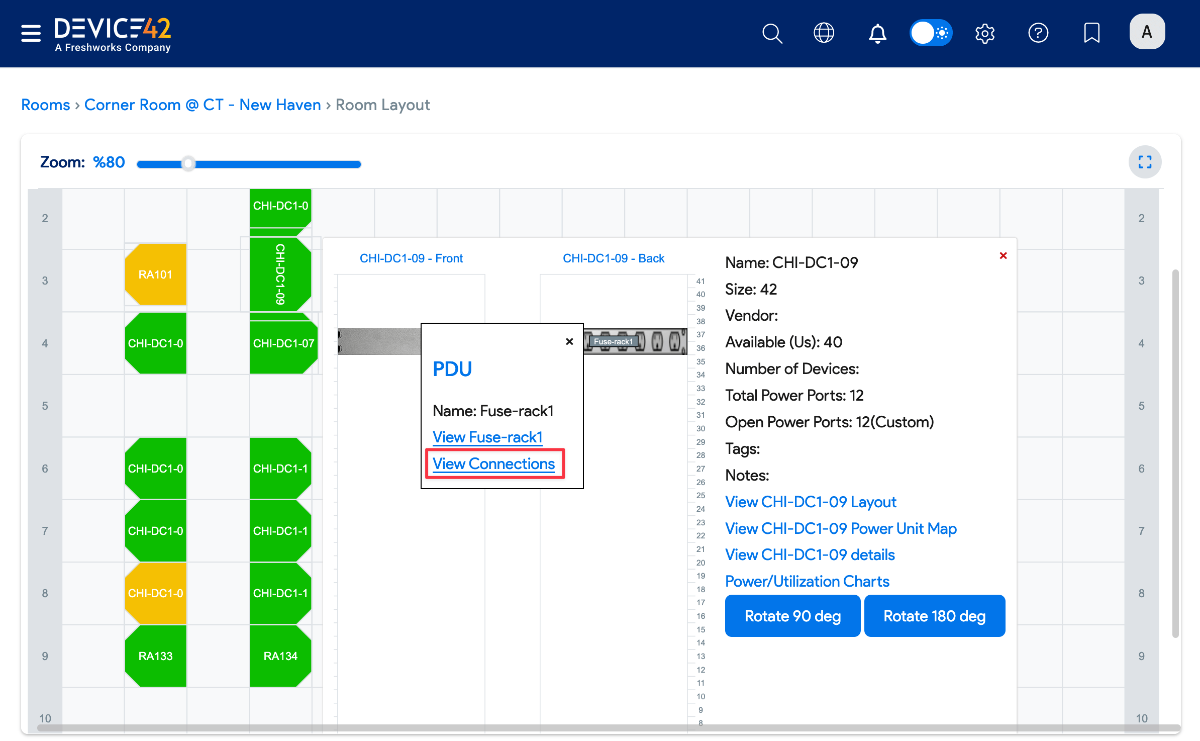This screenshot has width=1200, height=741.
Task: Open the settings gear icon
Action: (984, 34)
